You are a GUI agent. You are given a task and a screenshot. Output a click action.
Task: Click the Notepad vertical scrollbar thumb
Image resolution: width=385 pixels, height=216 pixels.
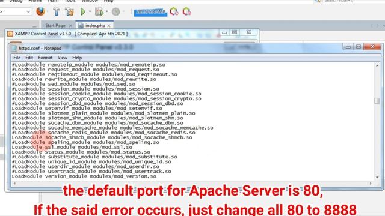377,101
